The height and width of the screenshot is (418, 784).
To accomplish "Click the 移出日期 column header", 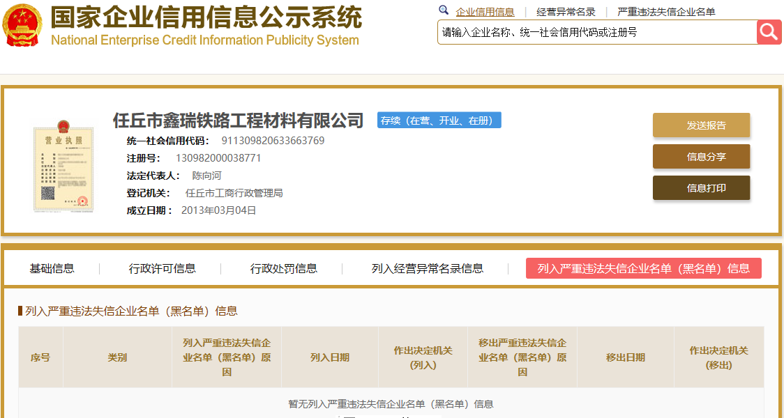I will pyautogui.click(x=626, y=357).
